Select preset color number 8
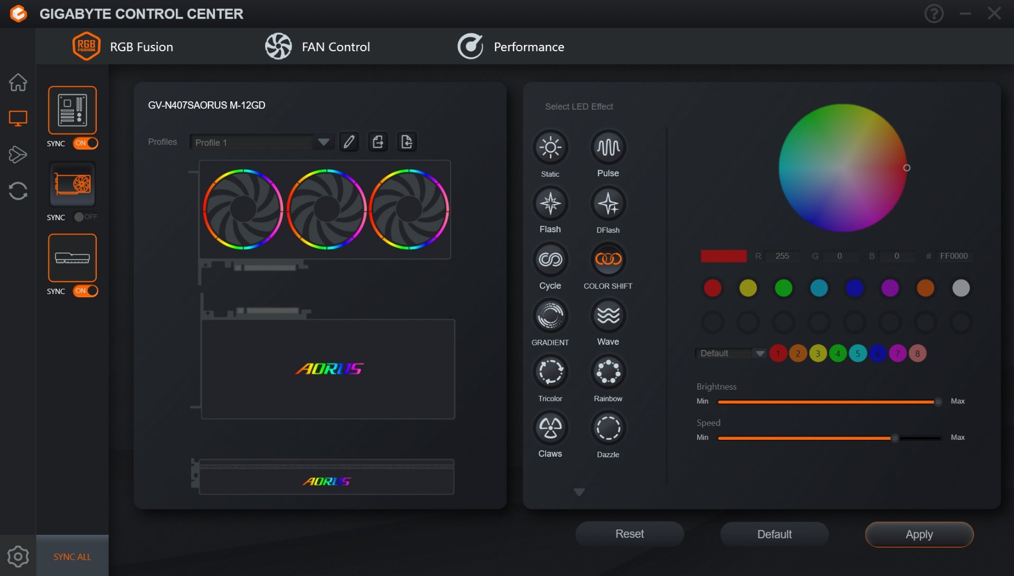Viewport: 1014px width, 576px height. [x=917, y=353]
